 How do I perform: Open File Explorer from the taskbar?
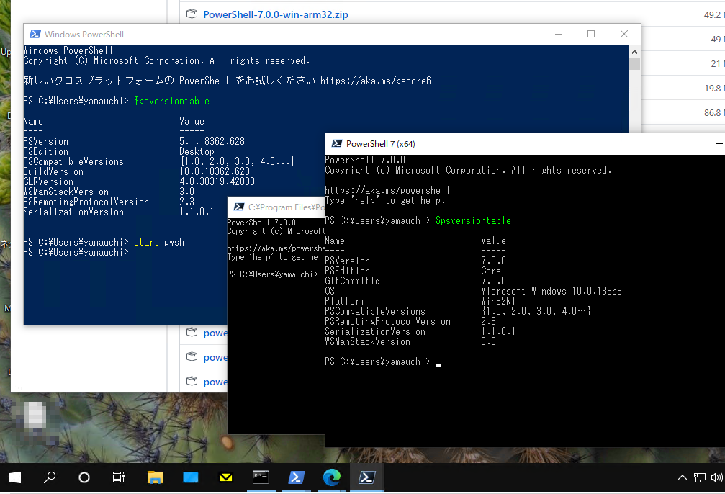(x=155, y=477)
